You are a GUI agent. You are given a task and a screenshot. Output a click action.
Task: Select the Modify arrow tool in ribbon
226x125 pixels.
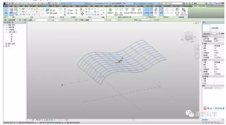(6, 11)
